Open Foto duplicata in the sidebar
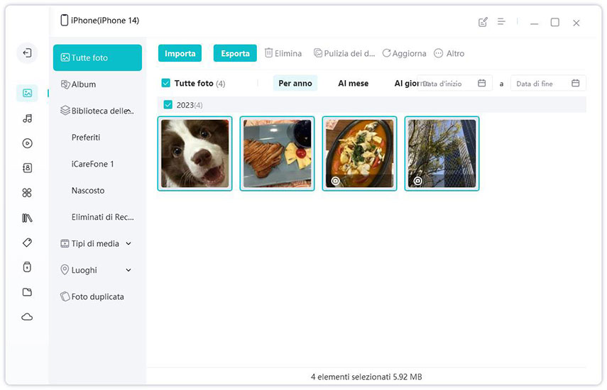Viewport: 607px width, 390px height. [97, 296]
